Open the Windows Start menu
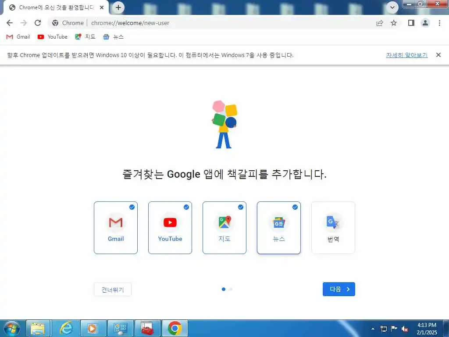The height and width of the screenshot is (337, 449). click(12, 328)
